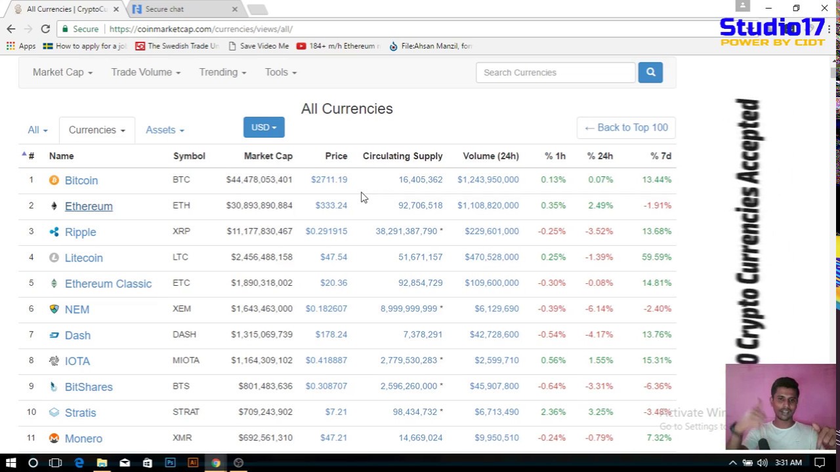This screenshot has width=840, height=472.
Task: Open the Save Video Me bookmark
Action: pos(259,46)
